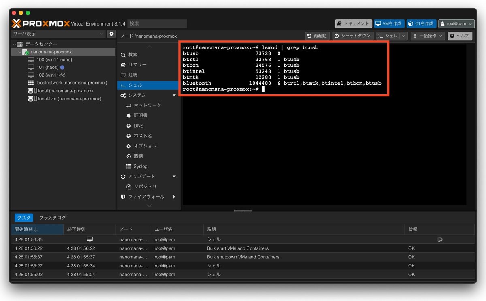Sort by ユーザ名 column header
486x301 pixels.
pos(177,229)
